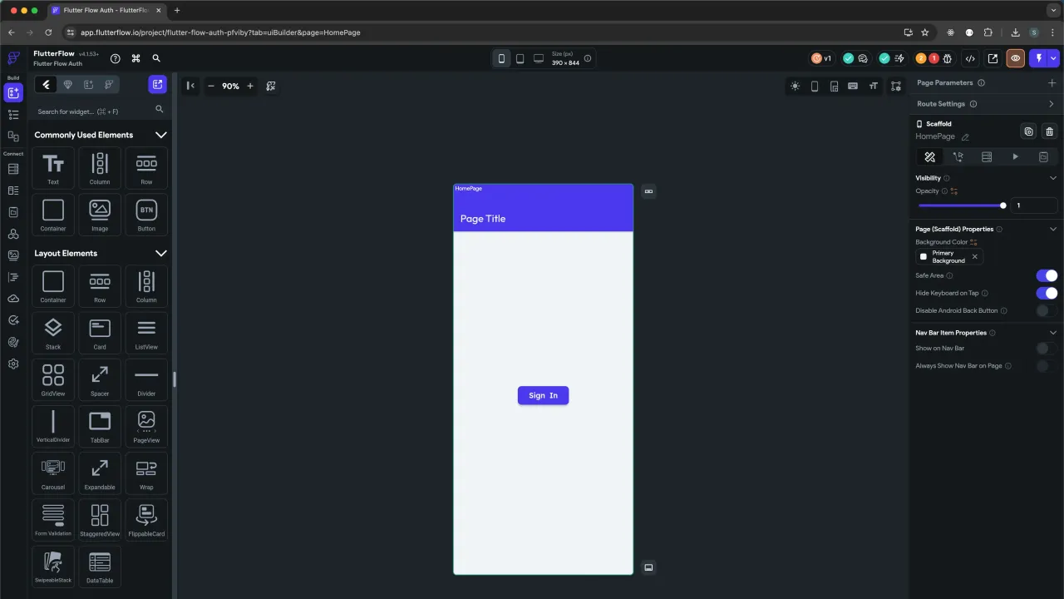The height and width of the screenshot is (599, 1064).
Task: Zoom out with the minus icon
Action: tap(210, 86)
